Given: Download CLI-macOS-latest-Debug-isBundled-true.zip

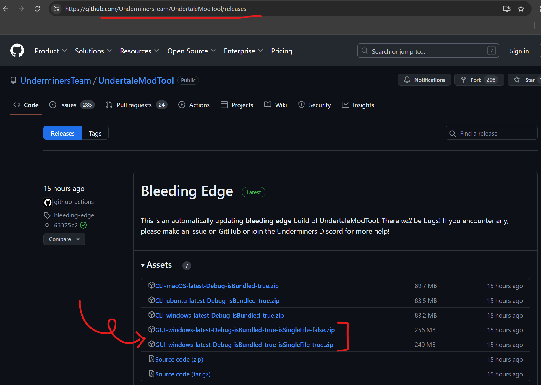Looking at the screenshot, I should tap(217, 286).
